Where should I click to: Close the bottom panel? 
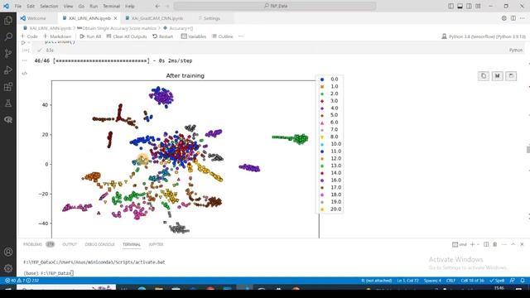(522, 244)
